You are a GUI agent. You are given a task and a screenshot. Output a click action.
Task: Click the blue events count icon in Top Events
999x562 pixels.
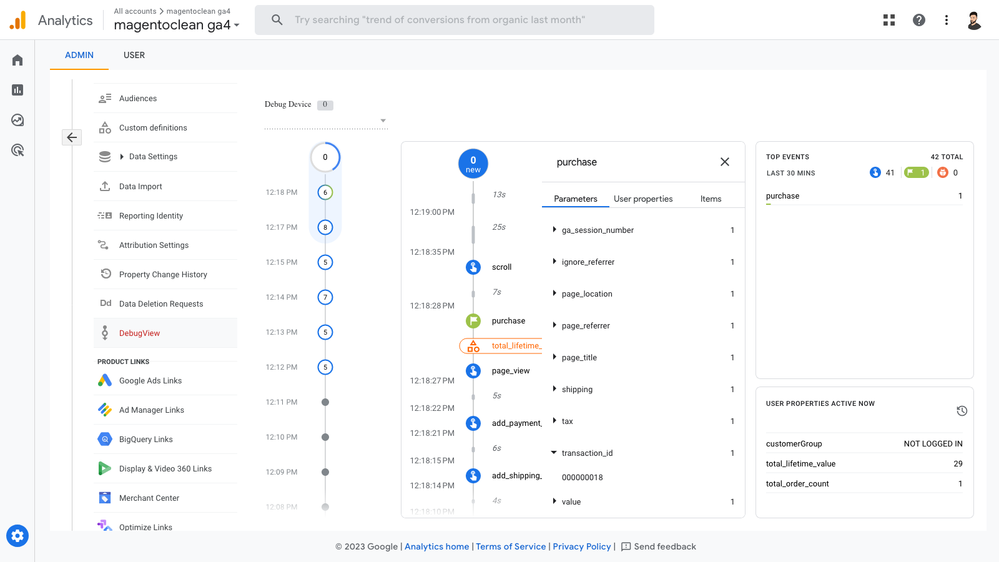tap(875, 172)
